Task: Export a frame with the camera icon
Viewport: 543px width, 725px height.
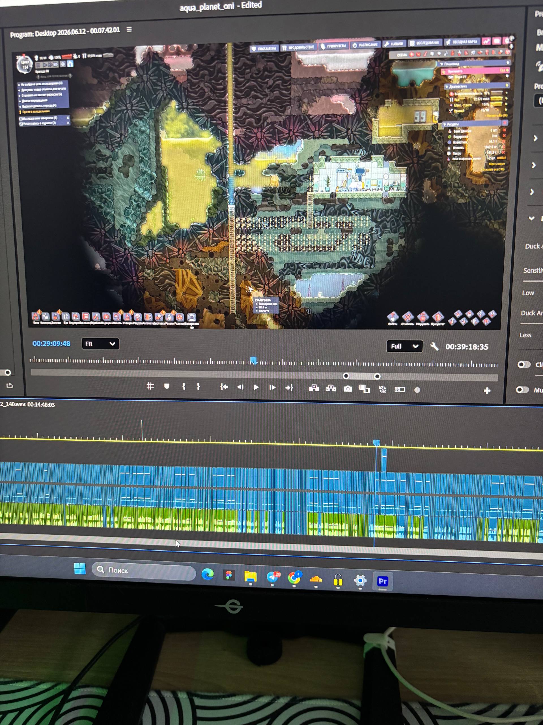Action: pyautogui.click(x=348, y=389)
